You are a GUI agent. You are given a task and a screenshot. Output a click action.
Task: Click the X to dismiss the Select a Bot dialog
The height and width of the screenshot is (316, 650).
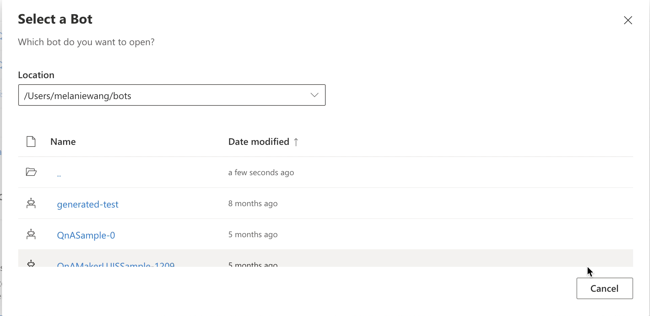(x=628, y=20)
